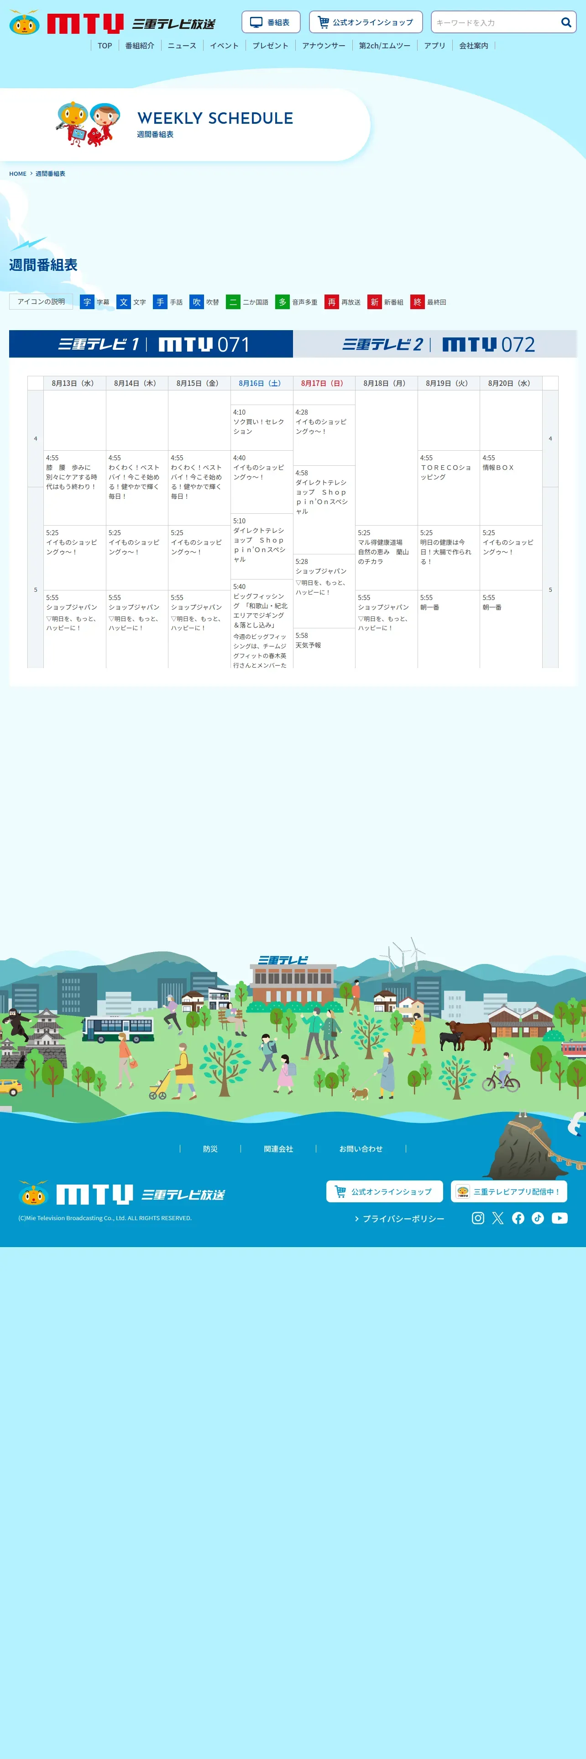Click the 三重テレビアプリ配信中 footer button
This screenshot has width=586, height=1759.
pos(509,1191)
